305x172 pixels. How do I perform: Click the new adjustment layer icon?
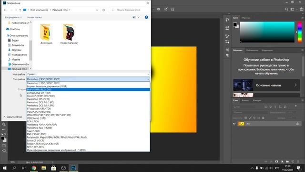(282, 161)
